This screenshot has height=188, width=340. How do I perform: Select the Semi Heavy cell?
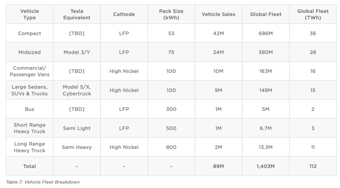[x=77, y=147]
